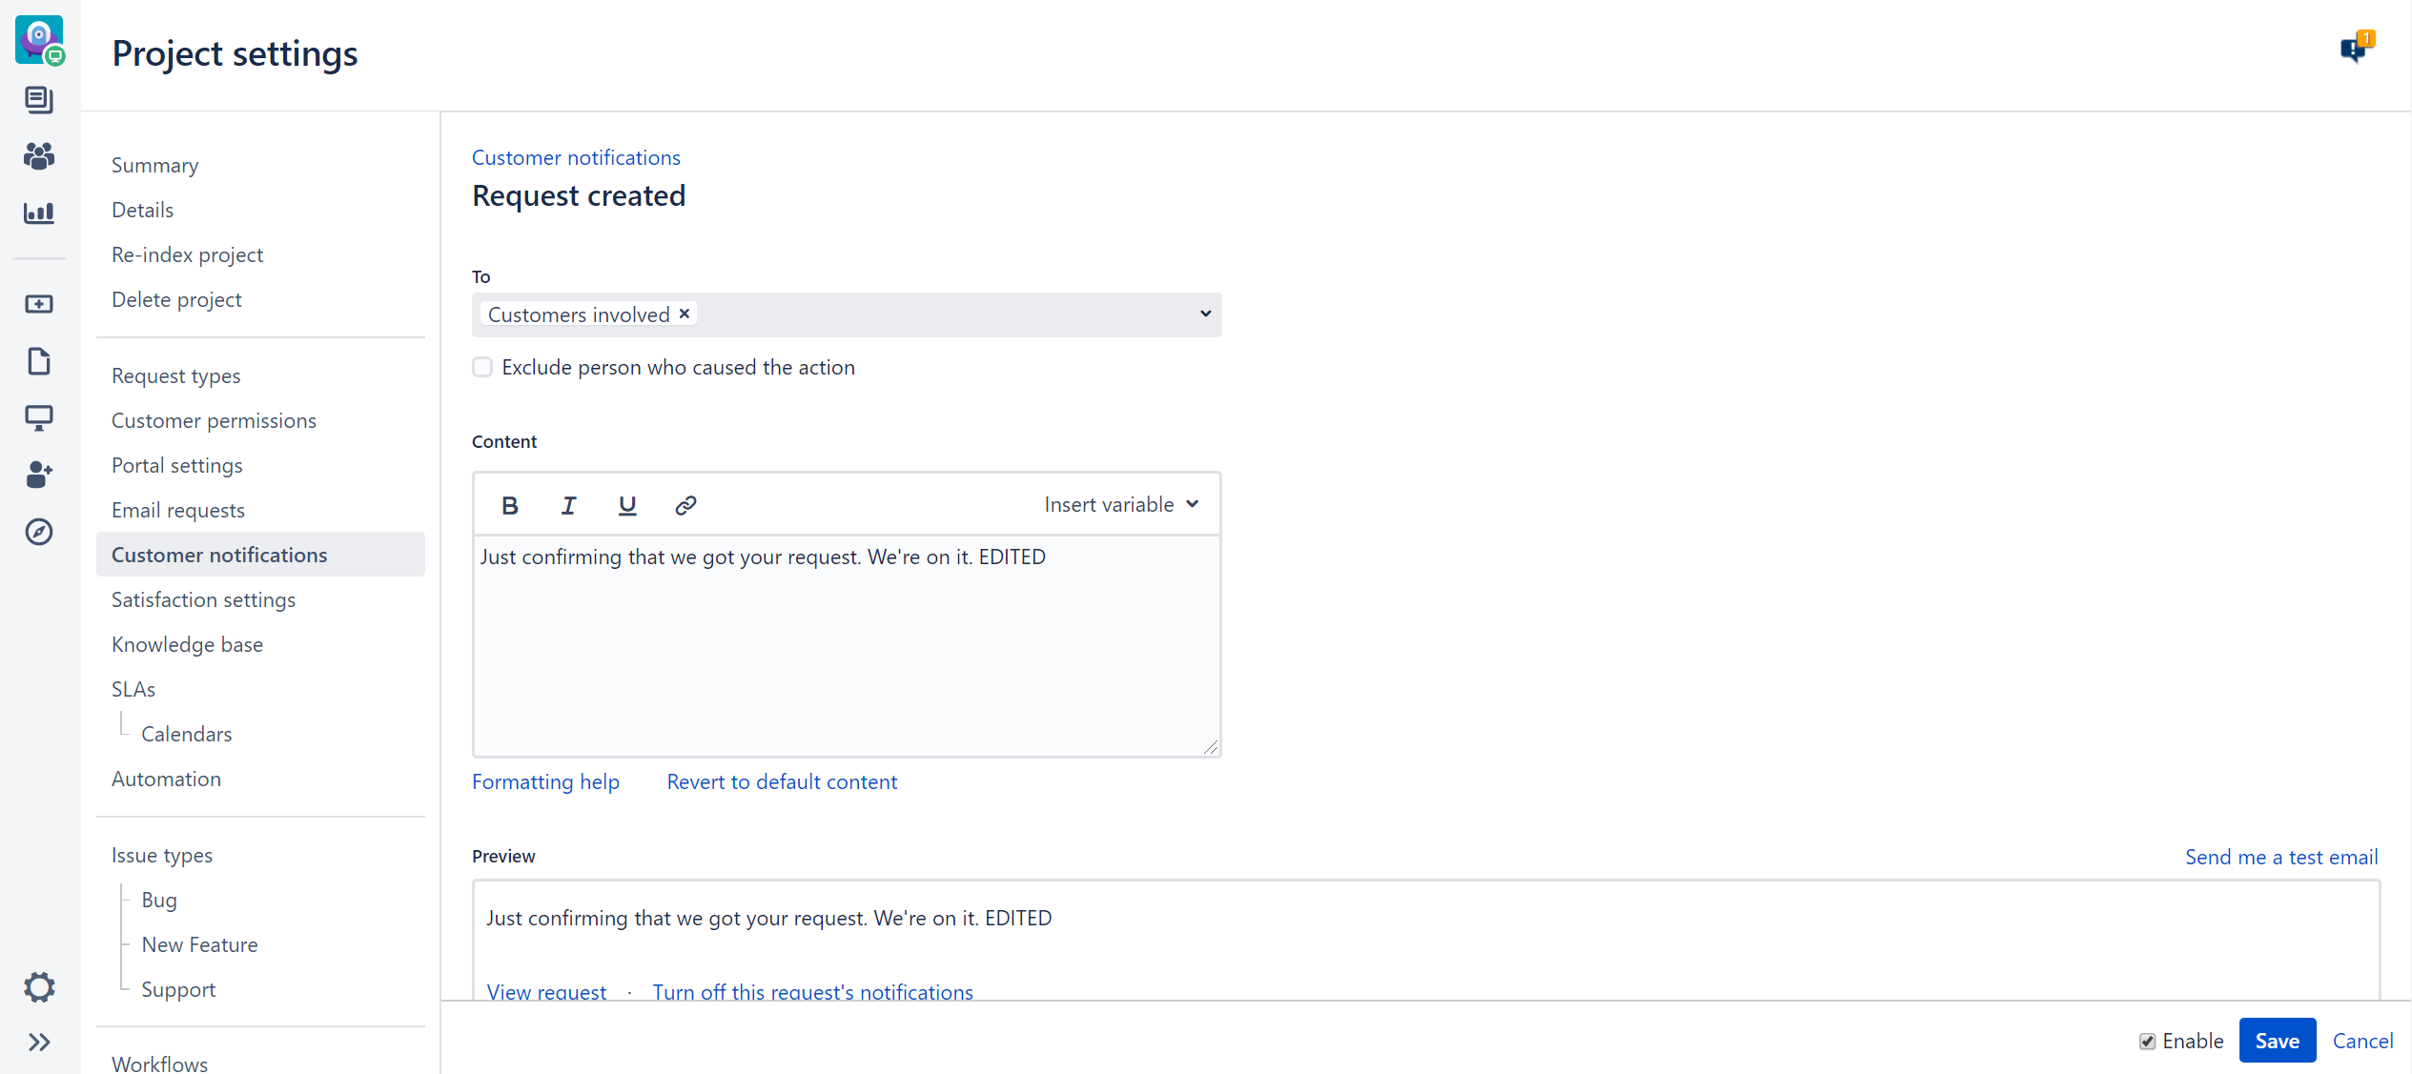Click Revert to default content link
Viewport: 2412px width, 1074px height.
pos(782,781)
